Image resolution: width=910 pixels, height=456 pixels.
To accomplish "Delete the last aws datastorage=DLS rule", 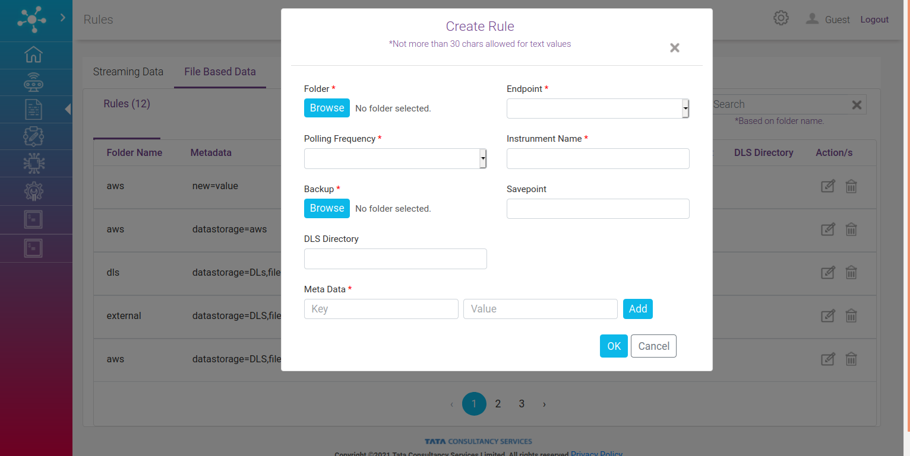I will pyautogui.click(x=851, y=359).
